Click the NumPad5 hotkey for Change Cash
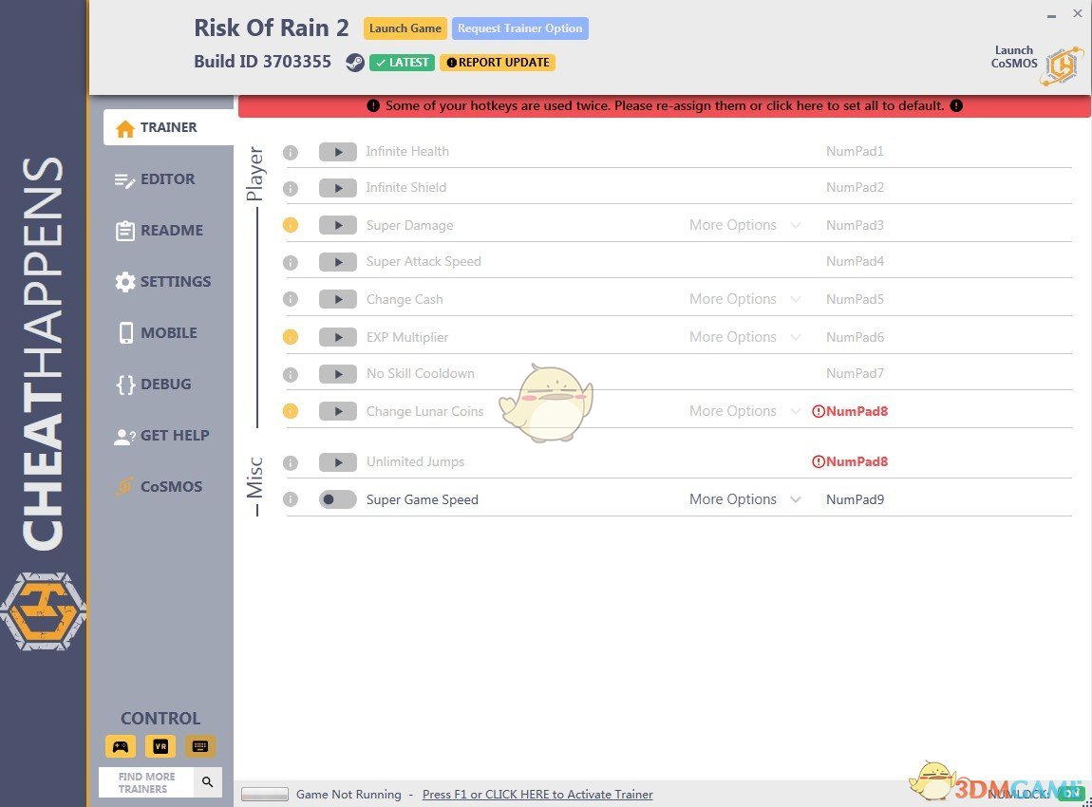Viewport: 1092px width, 807px height. tap(855, 299)
